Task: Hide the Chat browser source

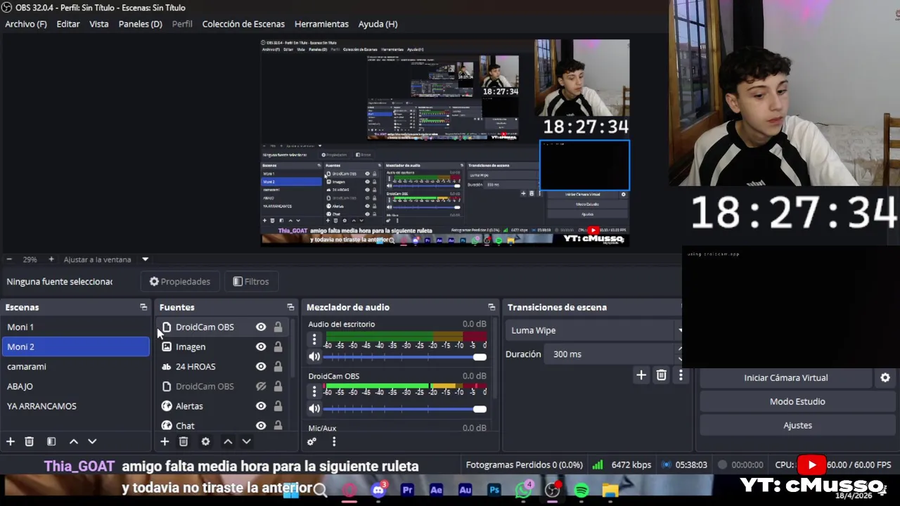Action: click(261, 425)
